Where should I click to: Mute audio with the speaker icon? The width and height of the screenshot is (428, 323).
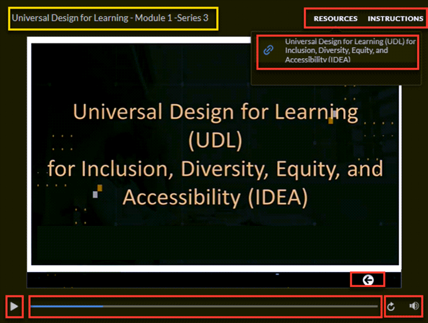414,306
